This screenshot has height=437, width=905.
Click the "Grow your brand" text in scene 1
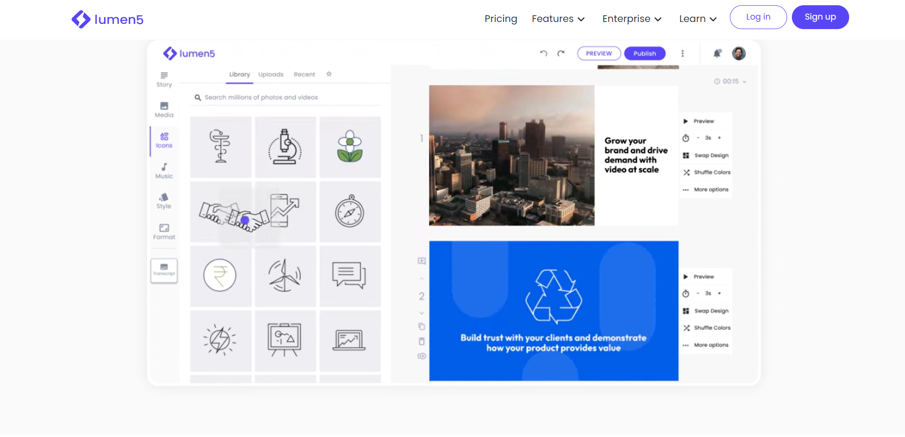[x=636, y=155]
